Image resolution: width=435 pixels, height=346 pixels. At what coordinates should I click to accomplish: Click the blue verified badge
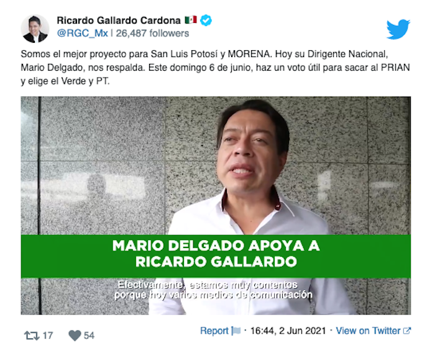tap(206, 20)
